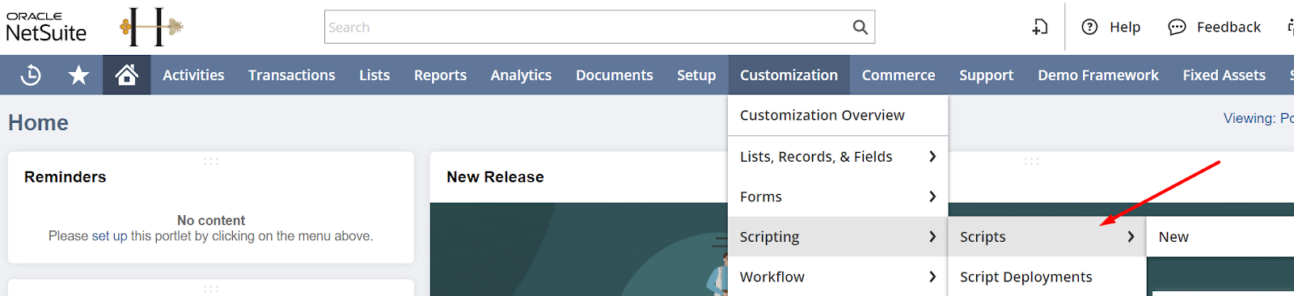The width and height of the screenshot is (1294, 296).
Task: Select Script Deployments in submenu
Action: tap(1047, 277)
